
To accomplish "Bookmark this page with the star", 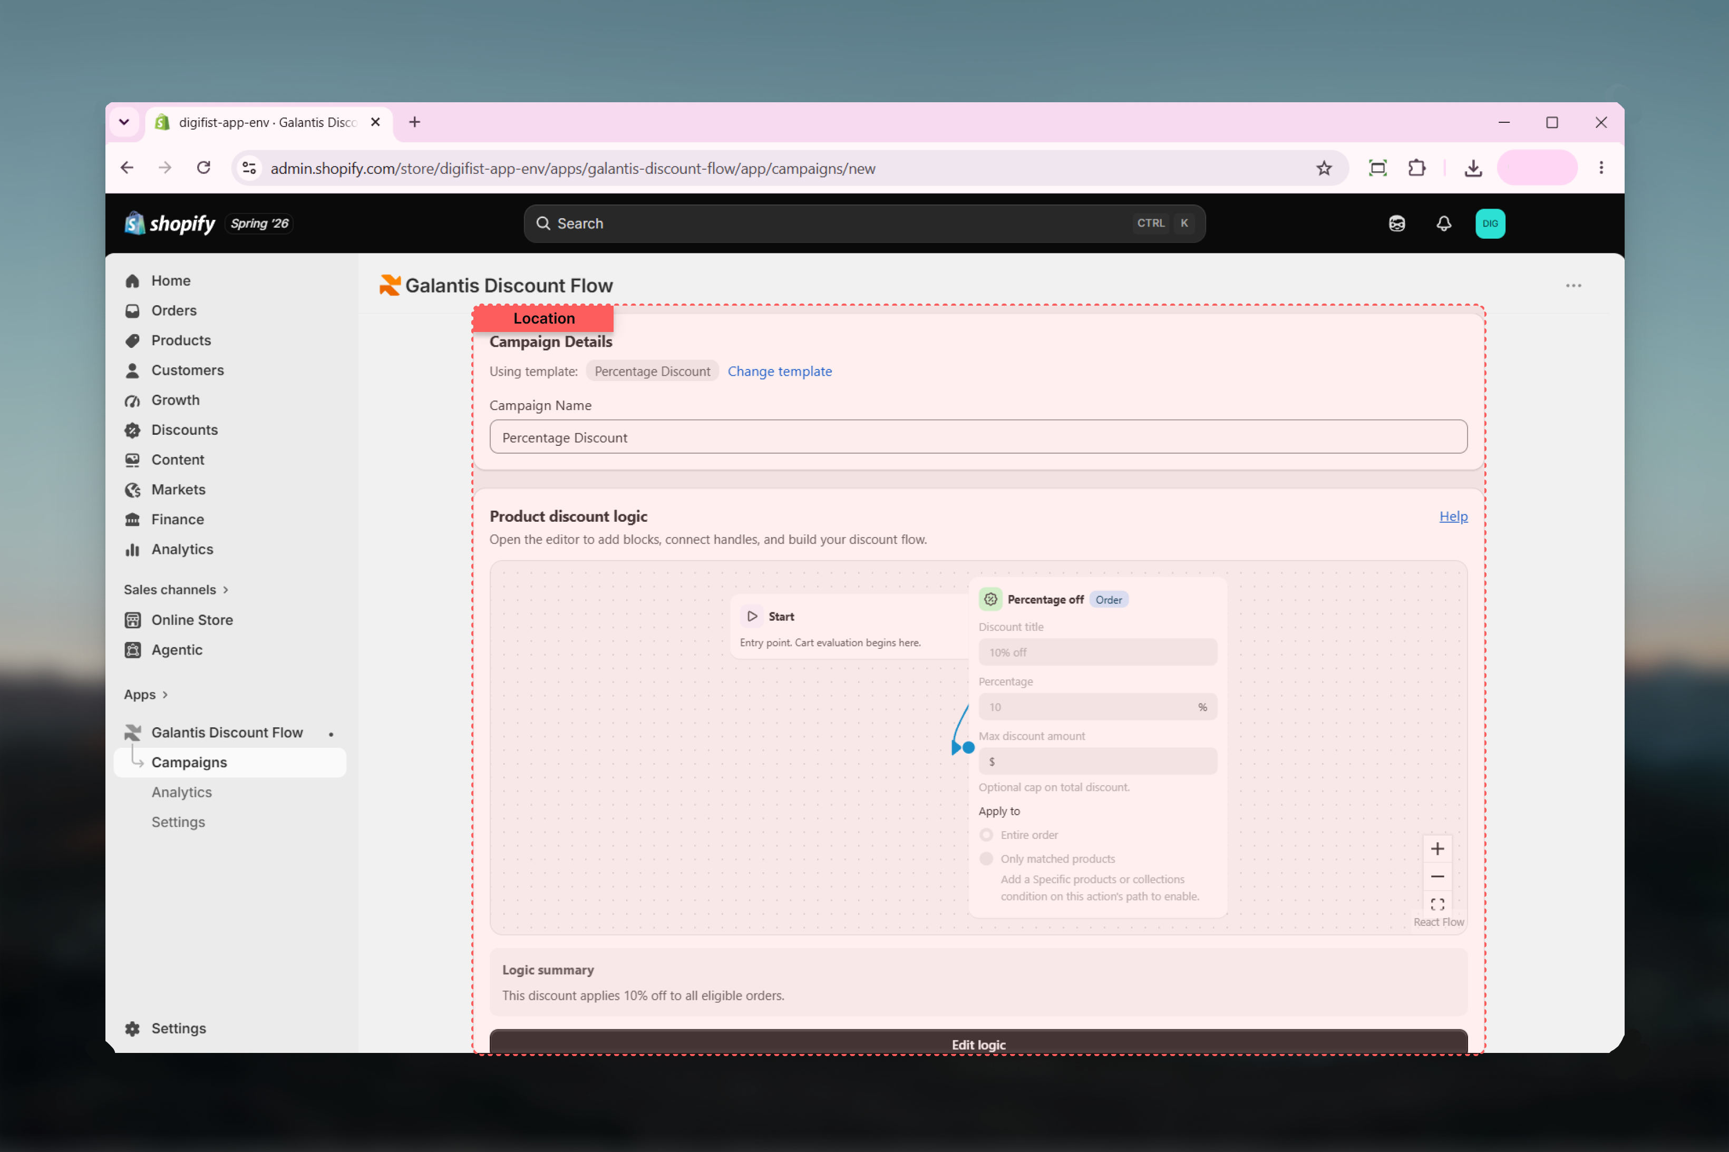I will (1324, 168).
